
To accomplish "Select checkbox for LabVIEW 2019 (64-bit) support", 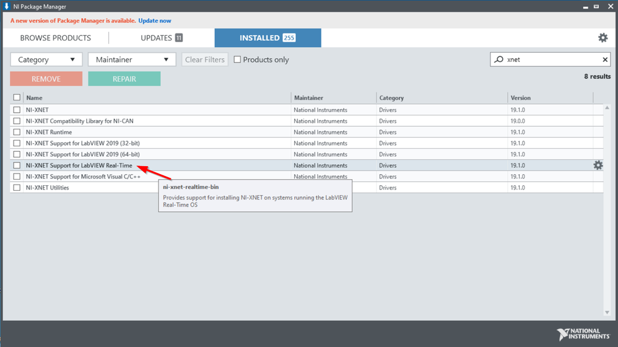I will [x=17, y=154].
